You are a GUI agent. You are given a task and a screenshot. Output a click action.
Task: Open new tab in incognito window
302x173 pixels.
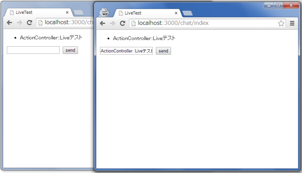(187, 13)
